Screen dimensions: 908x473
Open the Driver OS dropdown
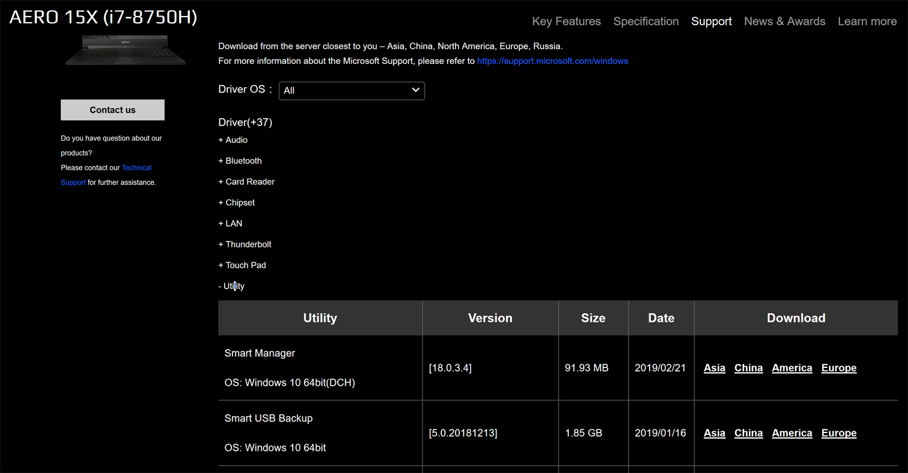pos(352,90)
